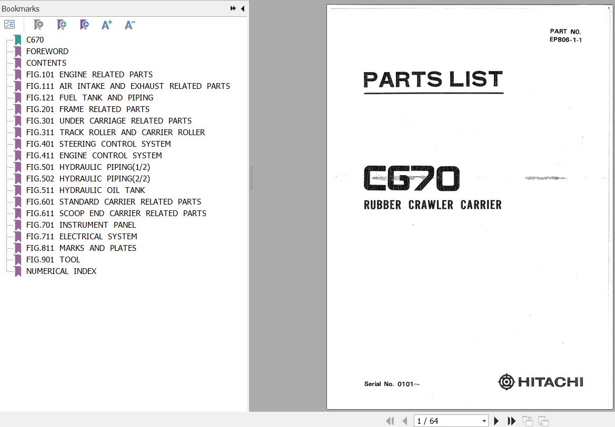This screenshot has height=427, width=615.
Task: Click the teal bookmark icon beside C670
Action: tap(18, 40)
